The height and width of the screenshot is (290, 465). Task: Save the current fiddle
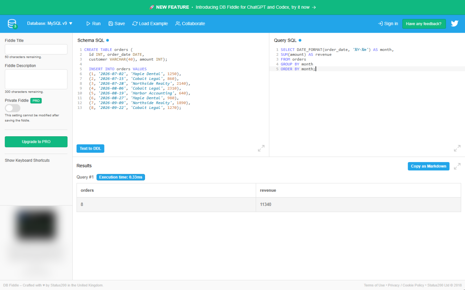[117, 24]
